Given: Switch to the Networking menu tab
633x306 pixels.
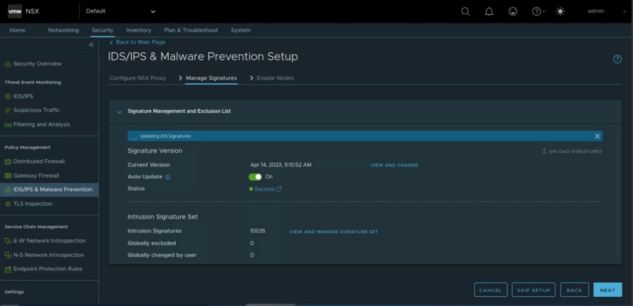Looking at the screenshot, I should click(63, 30).
